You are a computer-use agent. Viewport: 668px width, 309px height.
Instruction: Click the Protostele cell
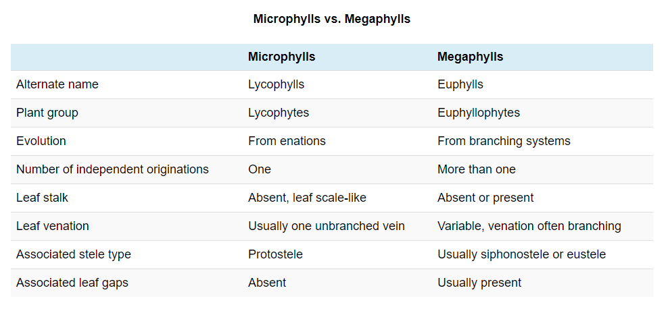[275, 254]
